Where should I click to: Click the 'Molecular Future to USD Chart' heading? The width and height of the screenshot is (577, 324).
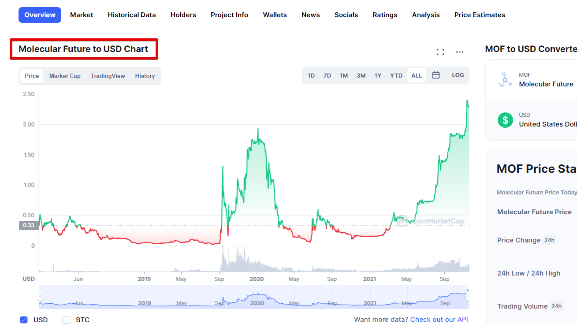point(83,49)
